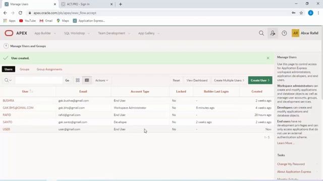Open a new browser tab
This screenshot has width=323, height=181.
(121, 4)
